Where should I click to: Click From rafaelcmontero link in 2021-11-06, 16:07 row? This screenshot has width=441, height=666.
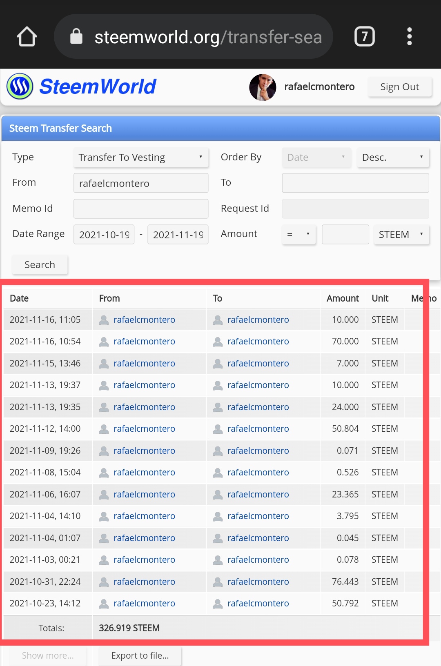coord(144,495)
